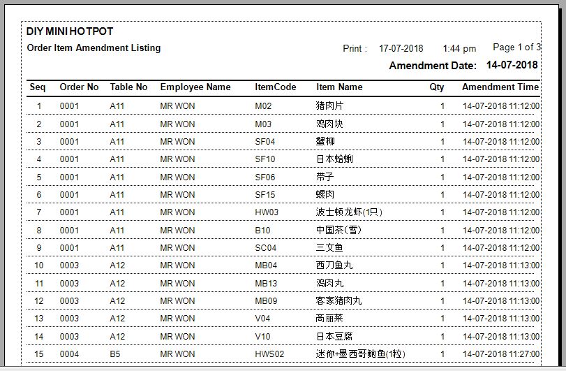Click item name 日本豆腐
The image size is (566, 371).
[x=334, y=336]
